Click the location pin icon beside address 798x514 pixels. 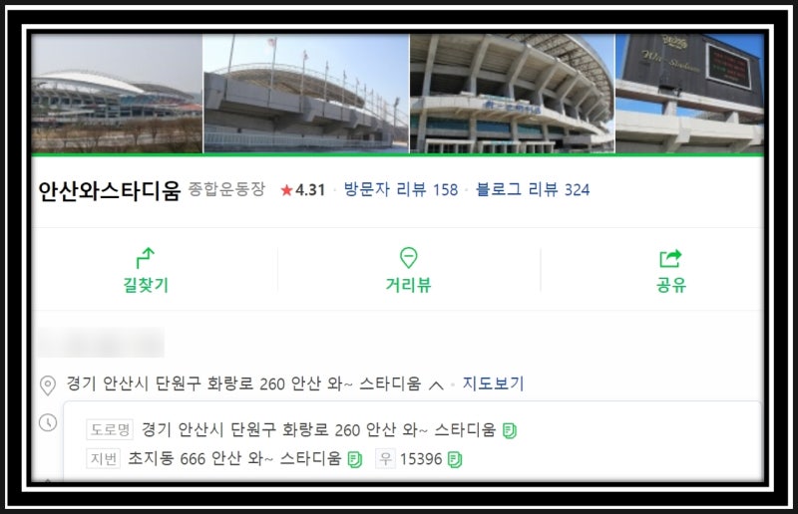[48, 385]
